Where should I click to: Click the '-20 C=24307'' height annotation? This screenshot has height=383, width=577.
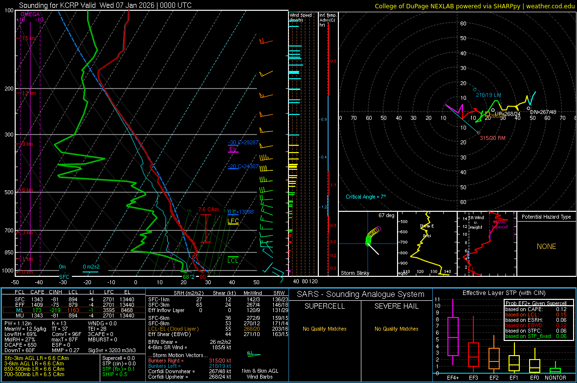(x=243, y=166)
